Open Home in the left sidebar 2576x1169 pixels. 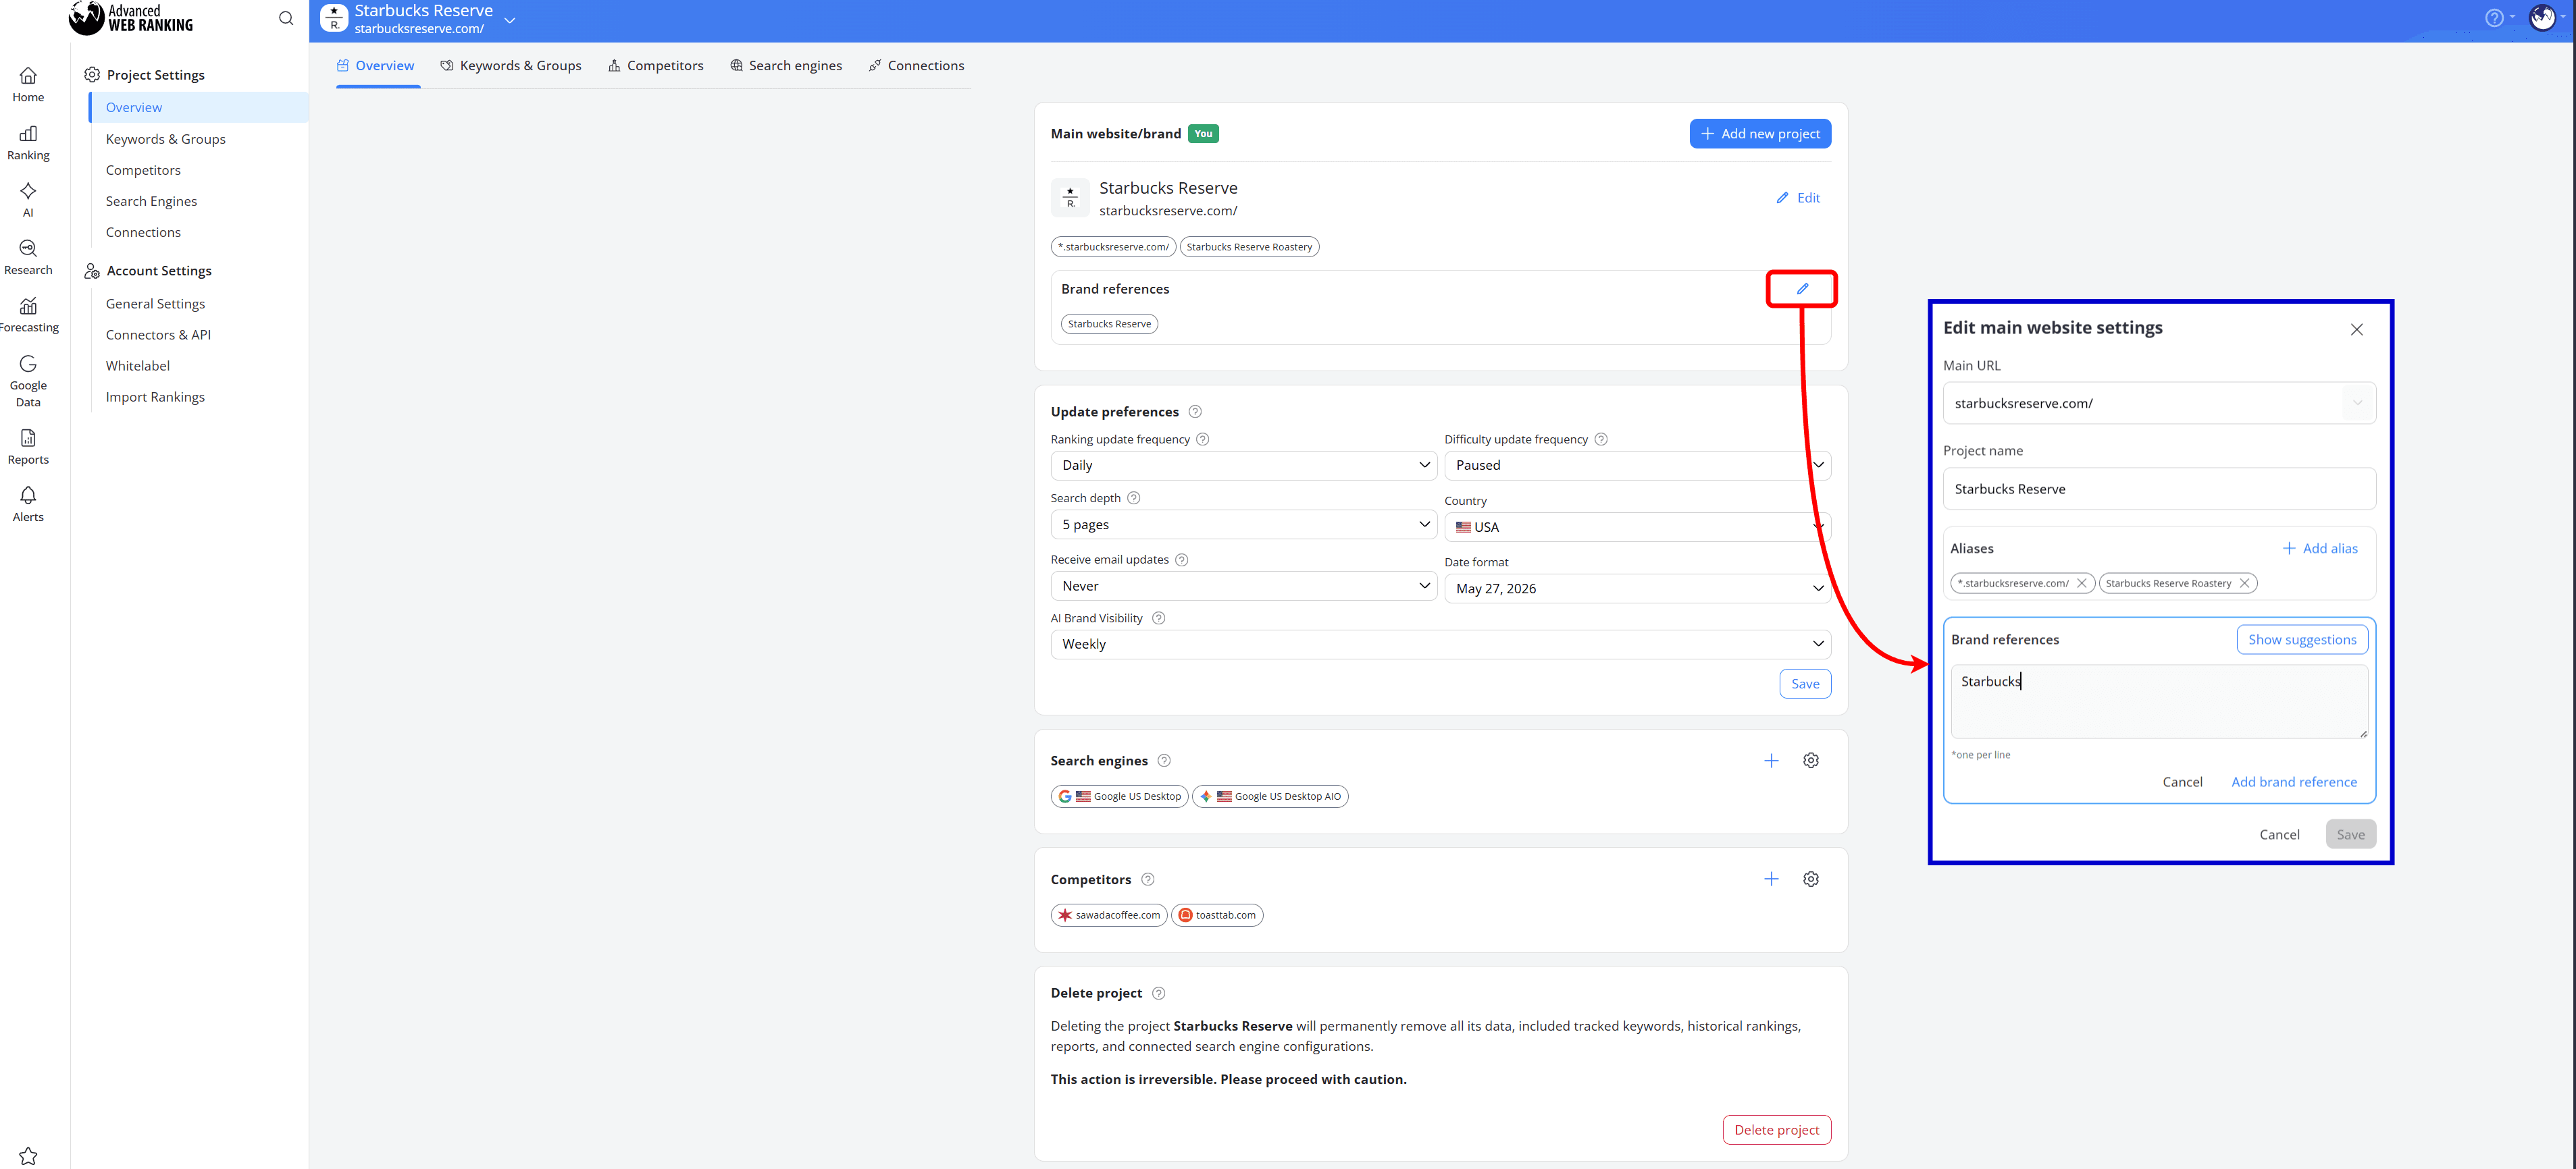28,84
